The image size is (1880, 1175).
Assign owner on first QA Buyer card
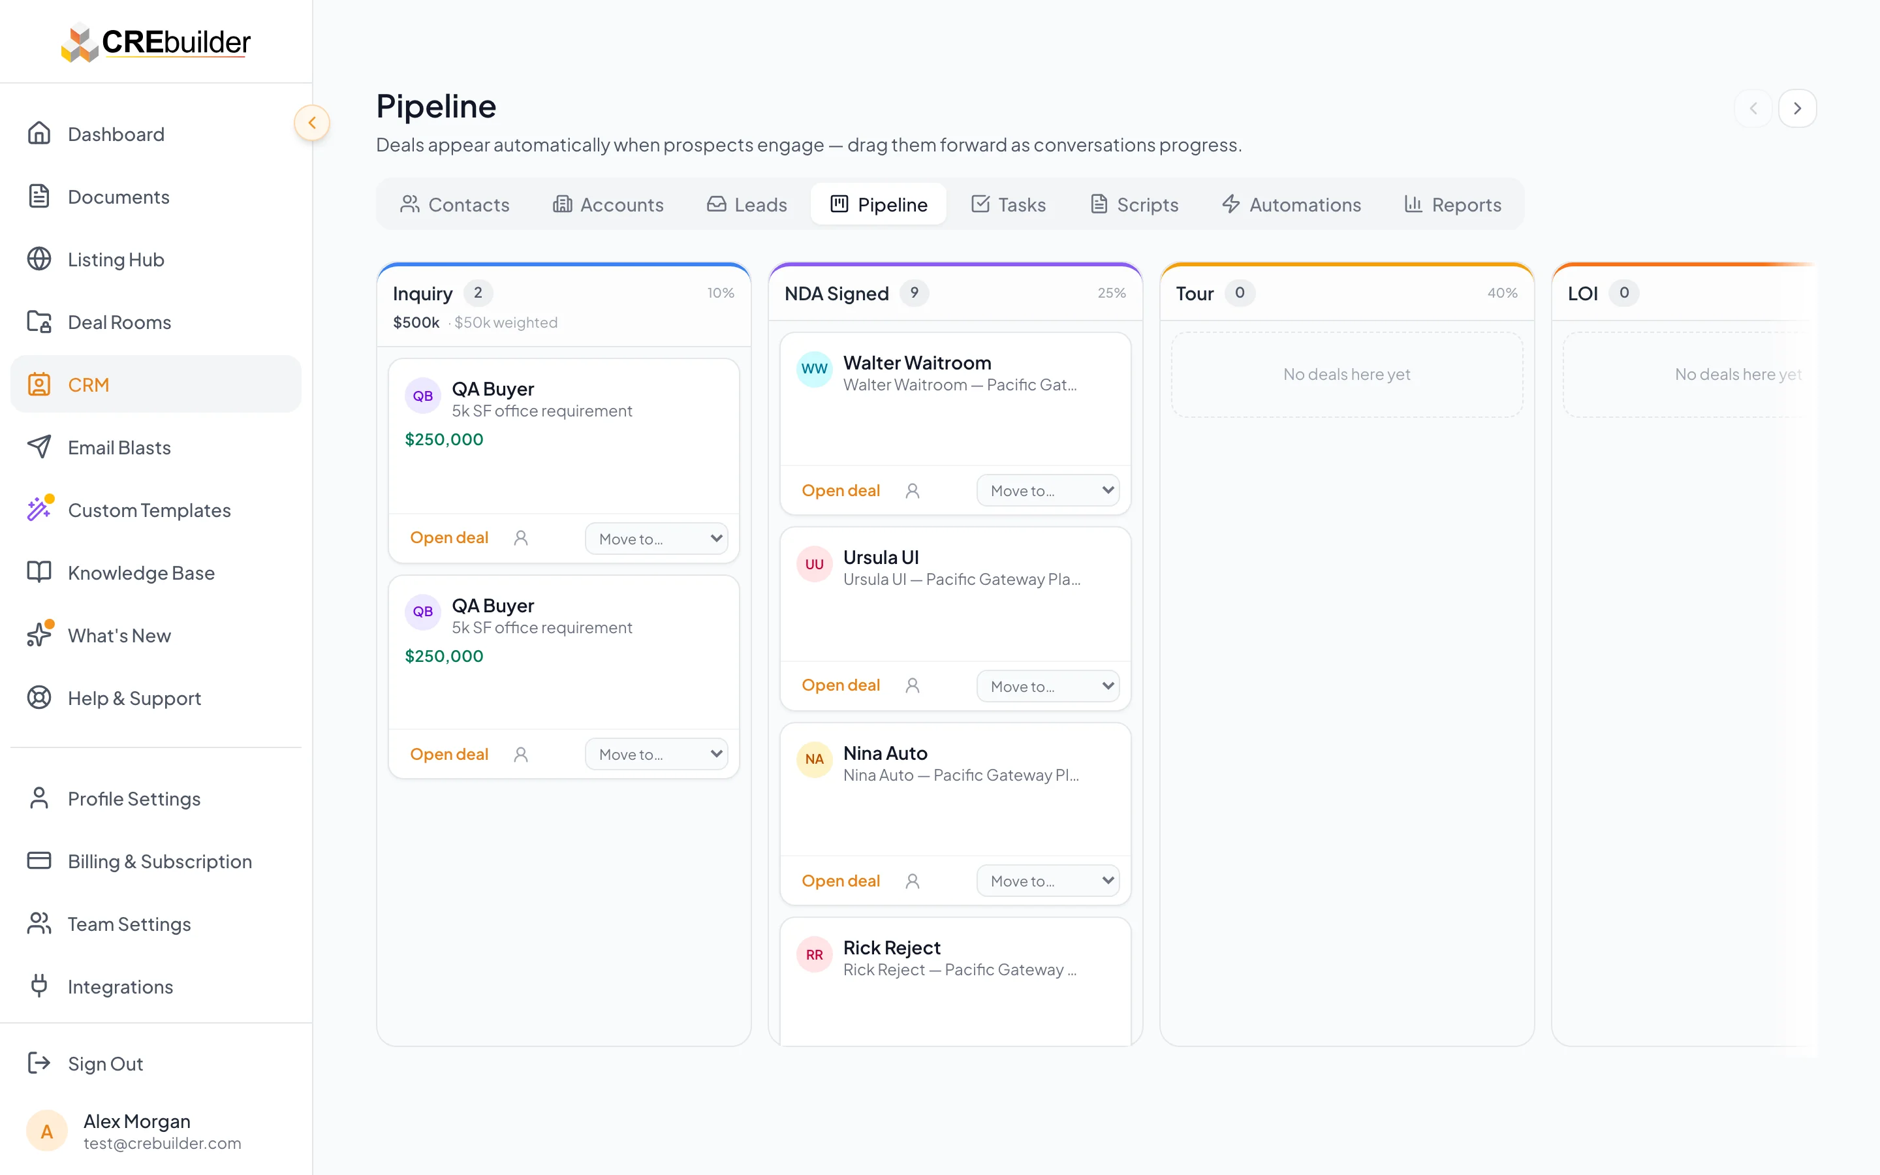tap(522, 538)
